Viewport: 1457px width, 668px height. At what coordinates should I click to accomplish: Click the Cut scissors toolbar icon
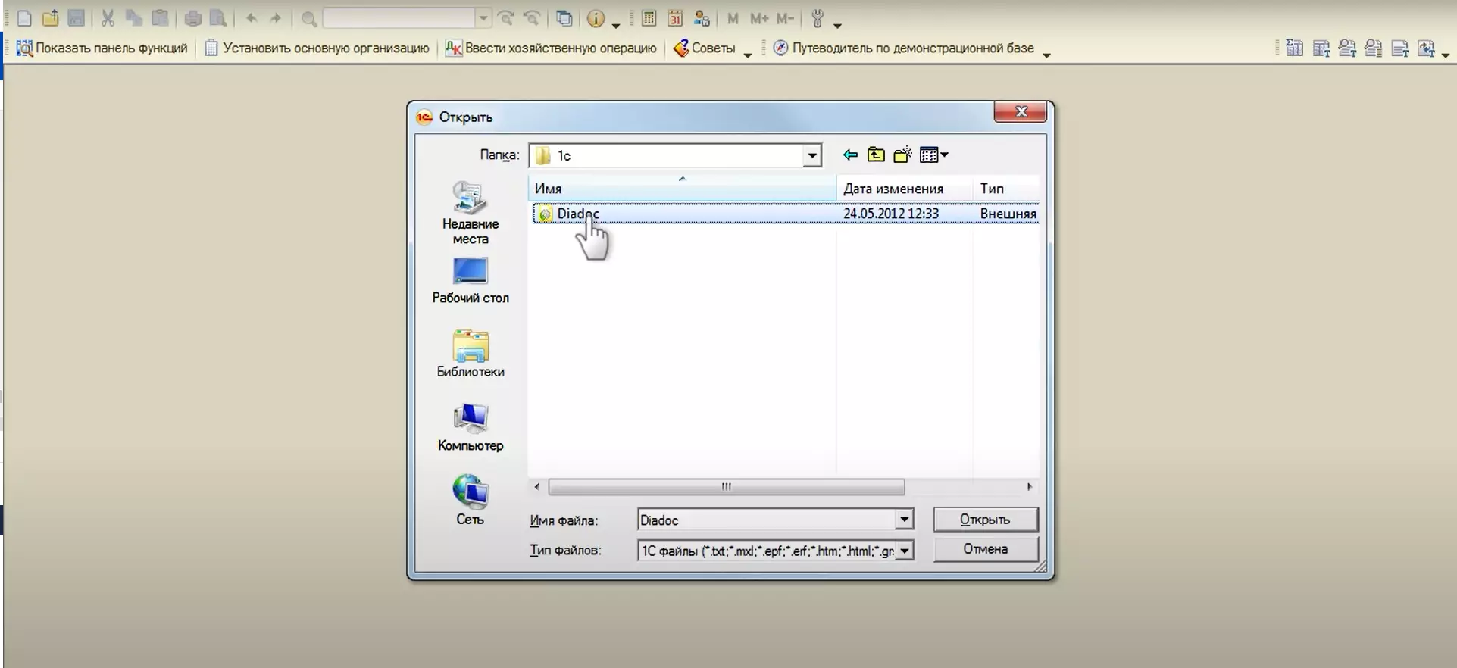[x=108, y=18]
